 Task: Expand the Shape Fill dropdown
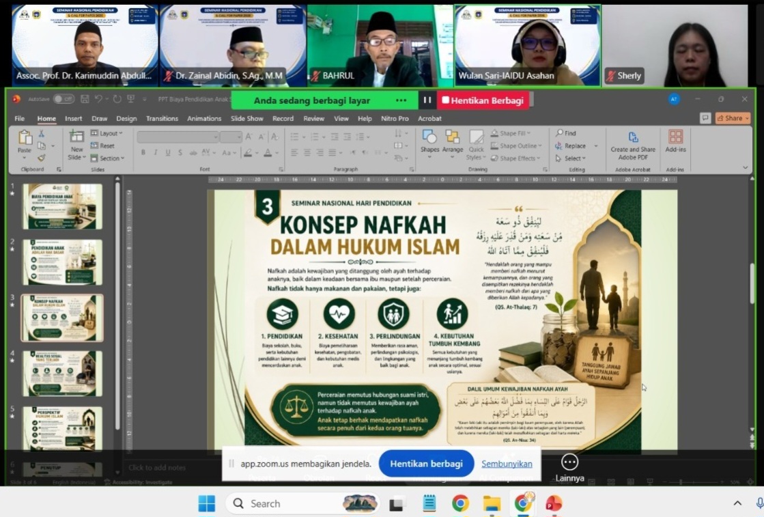point(511,133)
